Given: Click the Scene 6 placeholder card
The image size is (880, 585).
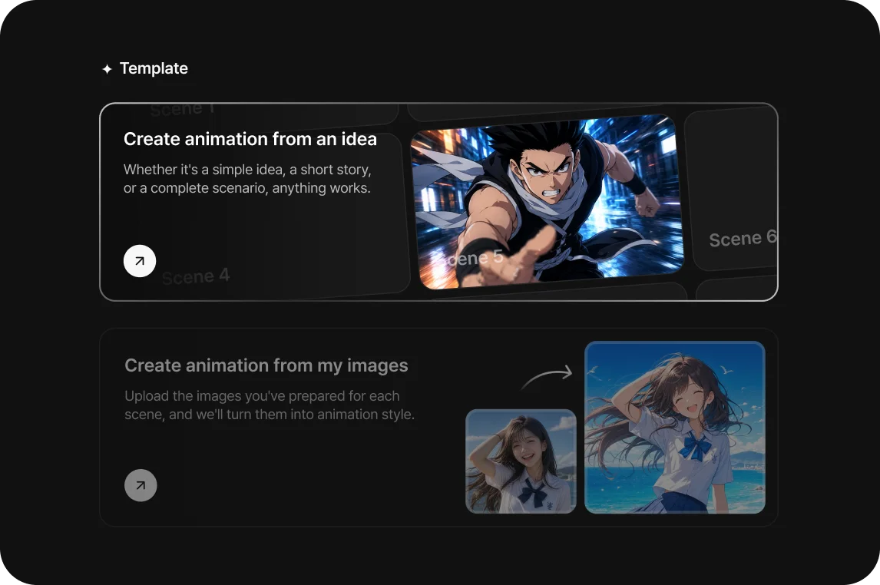Looking at the screenshot, I should point(731,189).
